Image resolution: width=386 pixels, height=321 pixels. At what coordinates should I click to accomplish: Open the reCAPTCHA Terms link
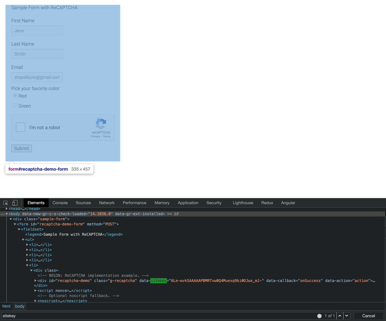coord(106,137)
